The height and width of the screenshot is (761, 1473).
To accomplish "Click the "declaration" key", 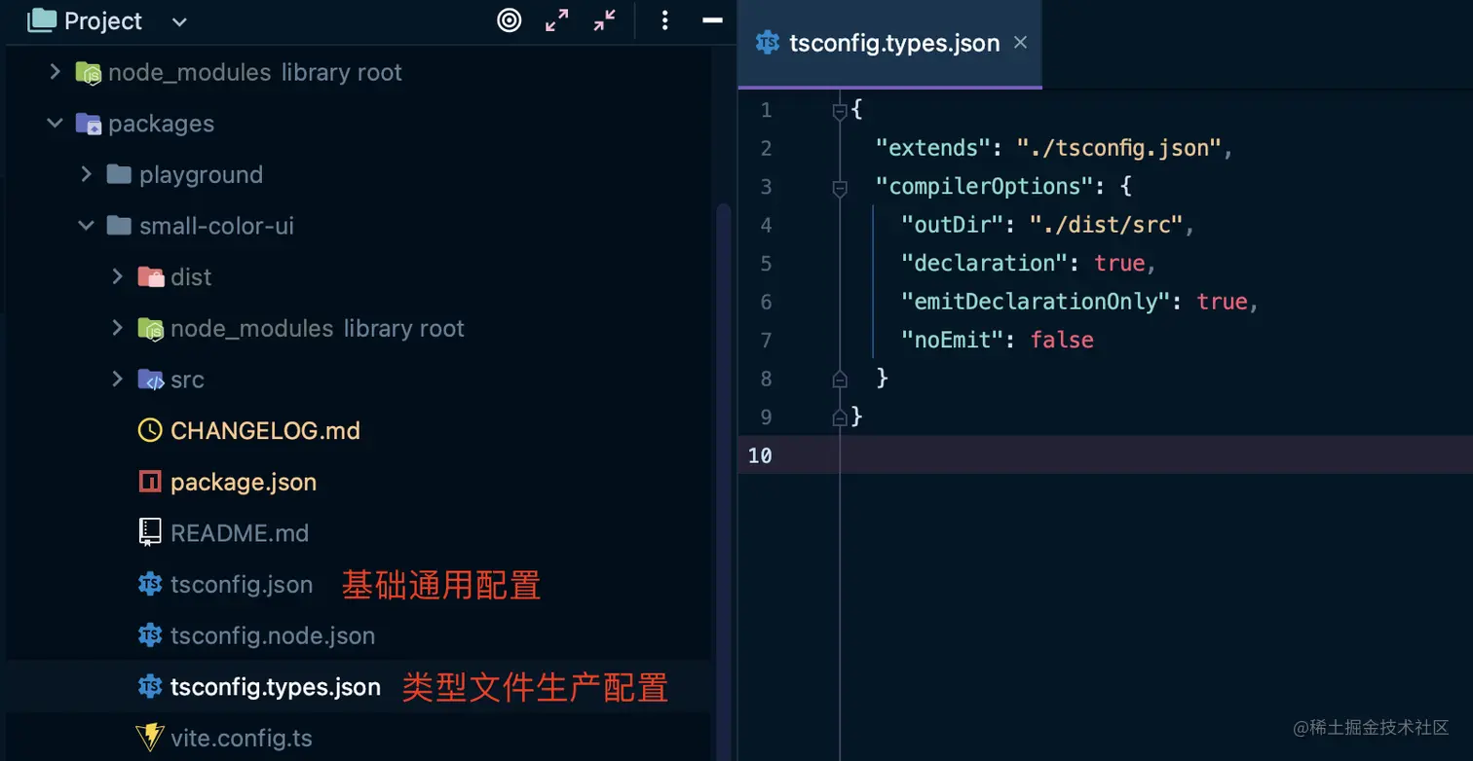I will (x=987, y=263).
